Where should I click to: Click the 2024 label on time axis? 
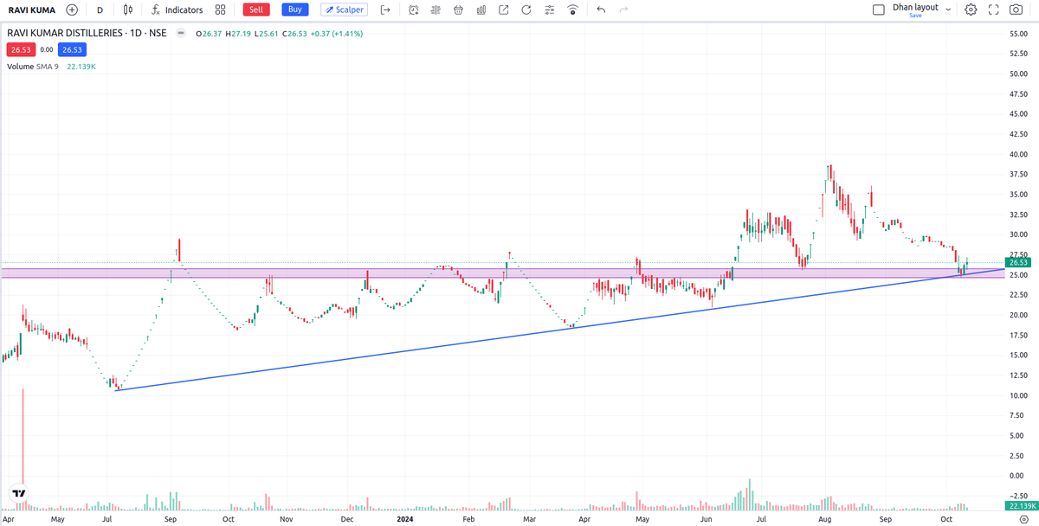pyautogui.click(x=406, y=520)
